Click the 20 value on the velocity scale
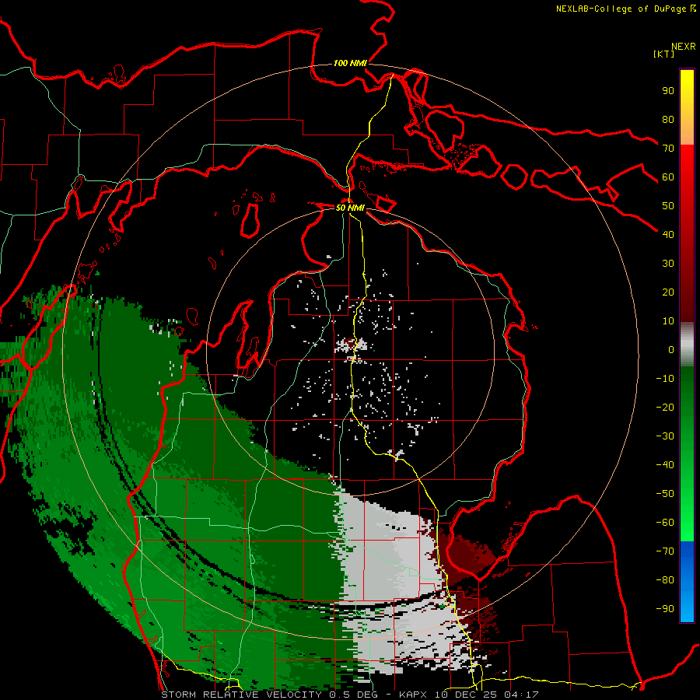This screenshot has height=700, width=700. click(x=668, y=292)
